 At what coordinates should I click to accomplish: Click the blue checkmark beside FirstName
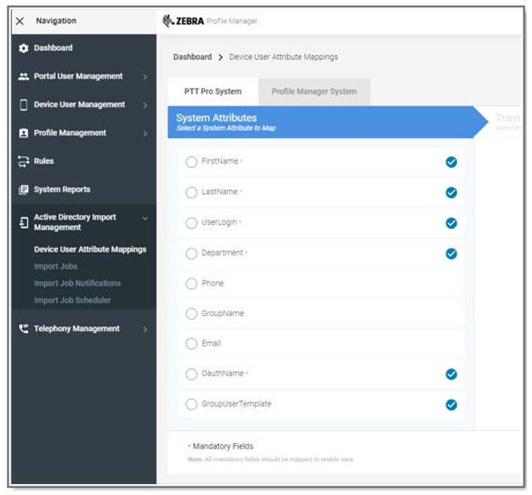point(451,162)
